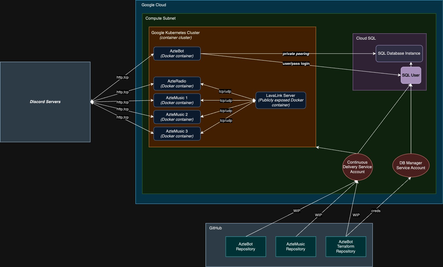
Task: Select the Discord Servers box
Action: pos(45,102)
